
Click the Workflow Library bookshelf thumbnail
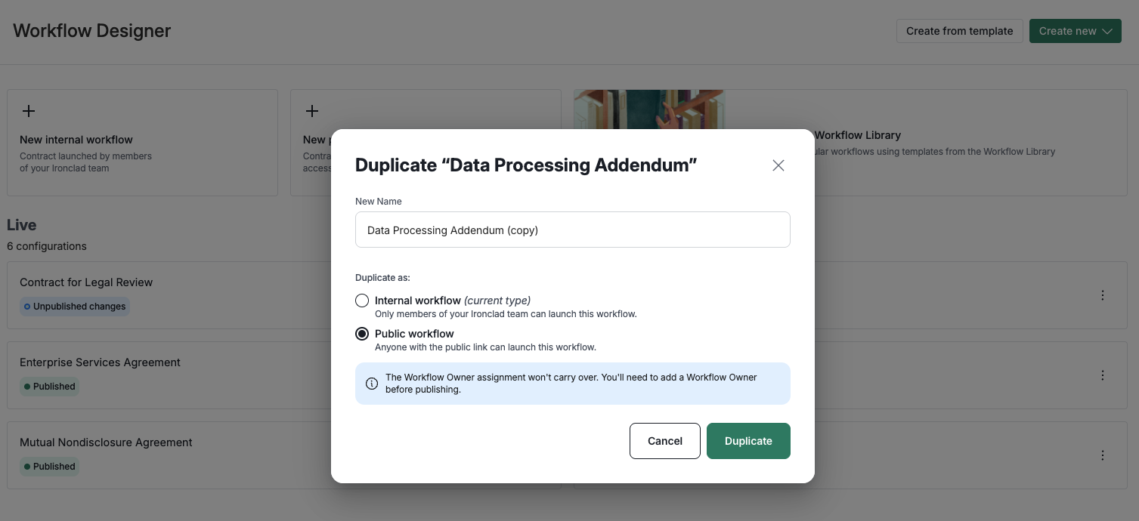[x=649, y=110]
